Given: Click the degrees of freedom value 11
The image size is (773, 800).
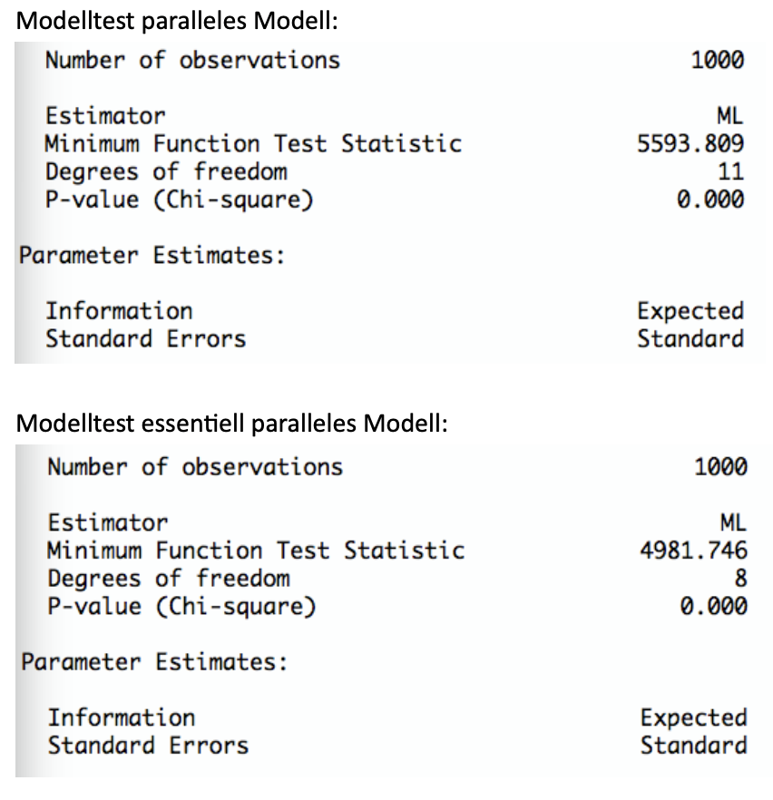Looking at the screenshot, I should click(x=729, y=171).
